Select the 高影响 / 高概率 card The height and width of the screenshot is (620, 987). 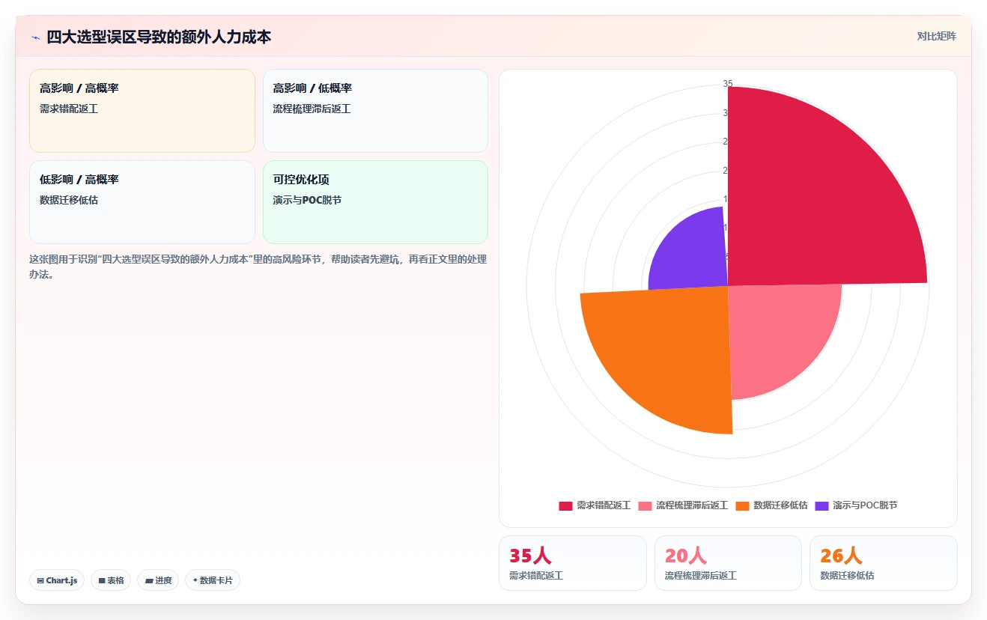(x=142, y=111)
